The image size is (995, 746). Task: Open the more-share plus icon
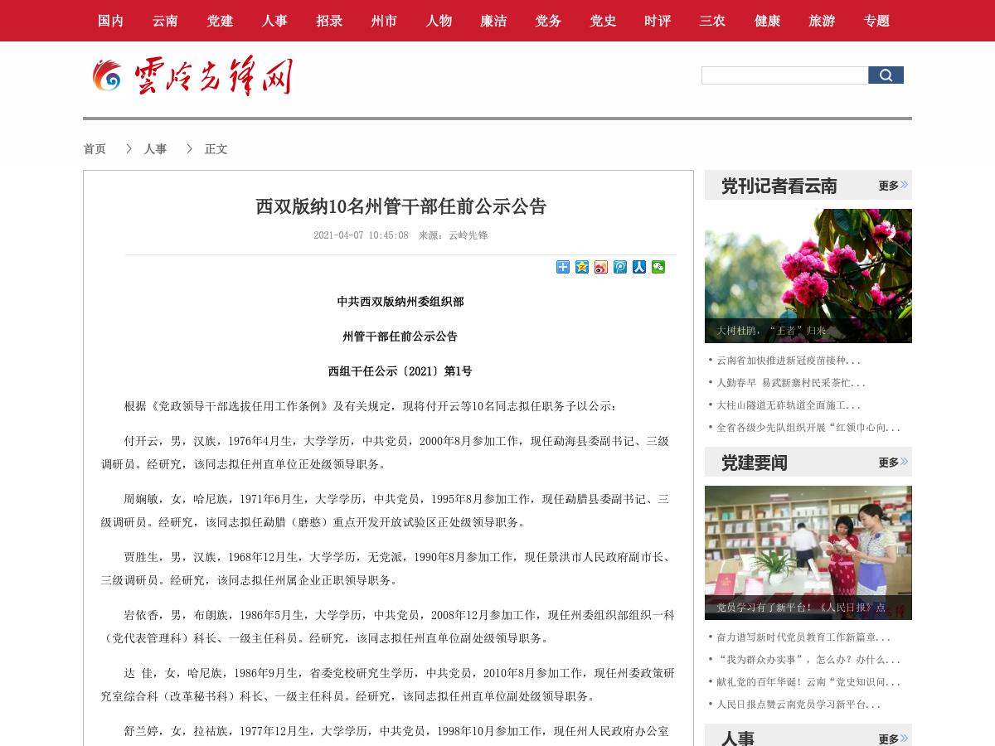coord(563,267)
